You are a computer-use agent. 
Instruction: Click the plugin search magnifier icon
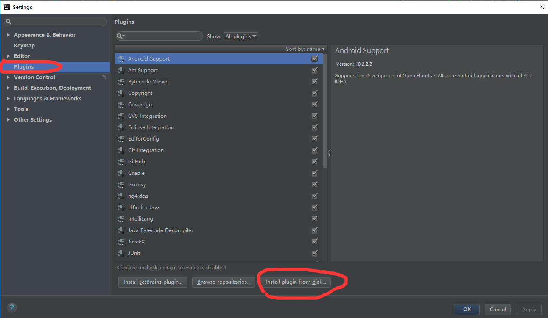click(120, 36)
